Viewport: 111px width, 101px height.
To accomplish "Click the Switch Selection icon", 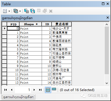I will [x=33, y=11].
